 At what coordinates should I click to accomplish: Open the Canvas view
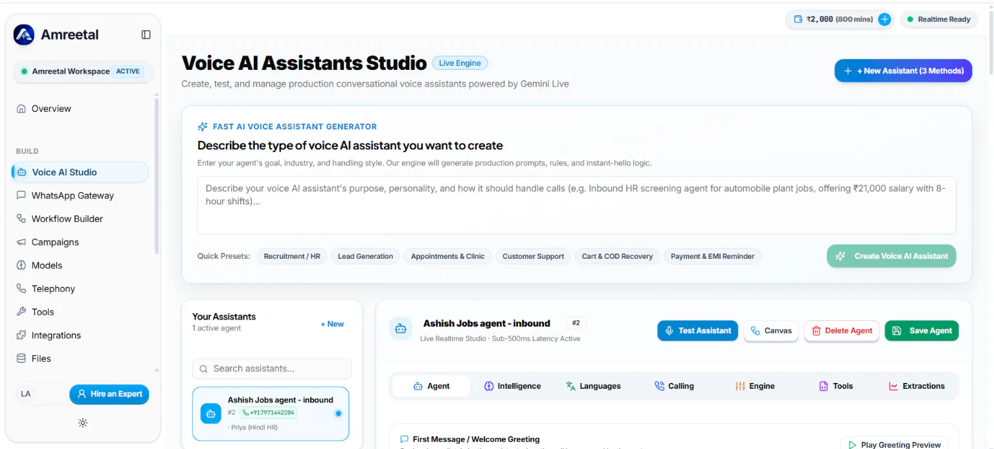771,331
